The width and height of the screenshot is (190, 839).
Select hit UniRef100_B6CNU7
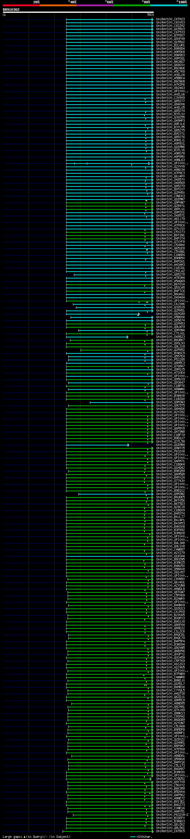coord(170,62)
